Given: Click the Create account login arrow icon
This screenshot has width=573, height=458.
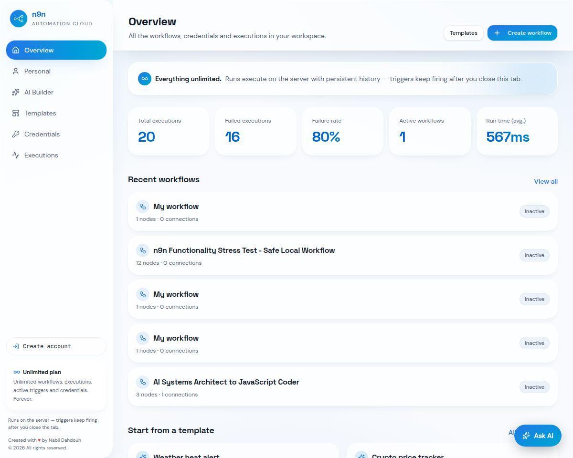Looking at the screenshot, I should (16, 346).
